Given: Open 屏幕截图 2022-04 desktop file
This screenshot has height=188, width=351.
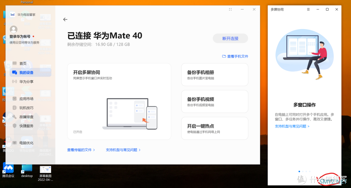Looking at the screenshot, I should (x=45, y=174).
